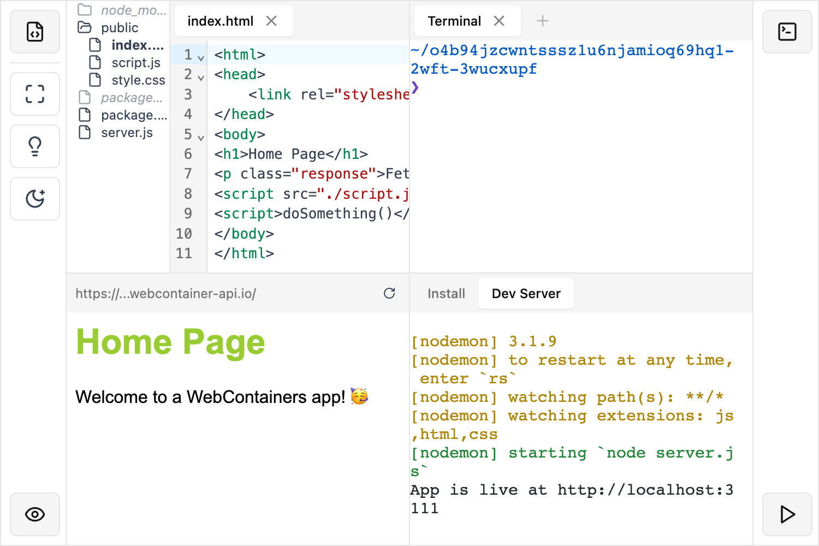
Task: Collapse the public folder
Action: (120, 27)
